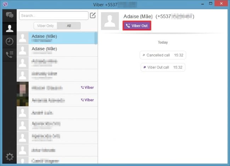Image resolution: width=230 pixels, height=166 pixels.
Task: Click the second Viber badge in contact list
Action: tap(87, 100)
